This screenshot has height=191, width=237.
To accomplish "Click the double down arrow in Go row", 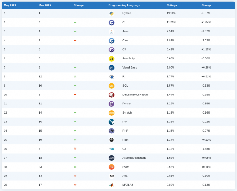I will point(75,149).
